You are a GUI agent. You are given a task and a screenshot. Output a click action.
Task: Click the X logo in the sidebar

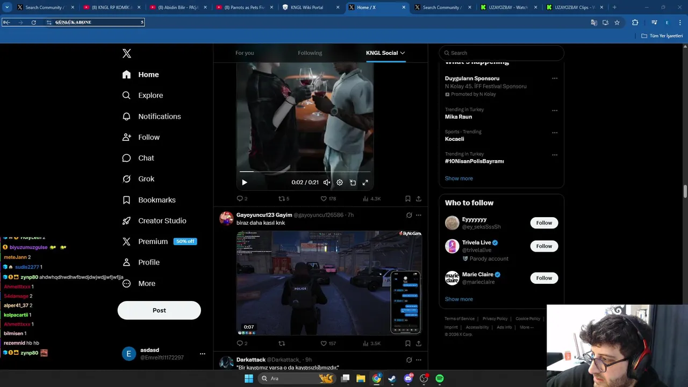[x=127, y=53]
